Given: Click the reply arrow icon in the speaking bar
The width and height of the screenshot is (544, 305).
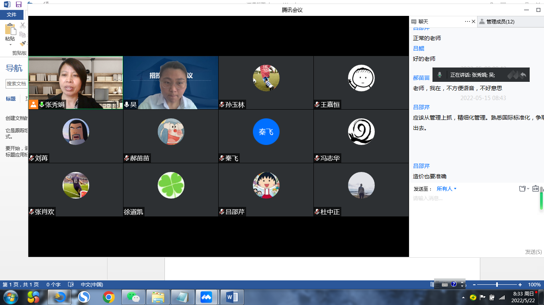Looking at the screenshot, I should tap(523, 75).
